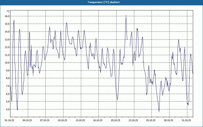Screen dimensions: 203x127
Task: Click the 16,0 y-axis label
Action: [x=7, y=16]
